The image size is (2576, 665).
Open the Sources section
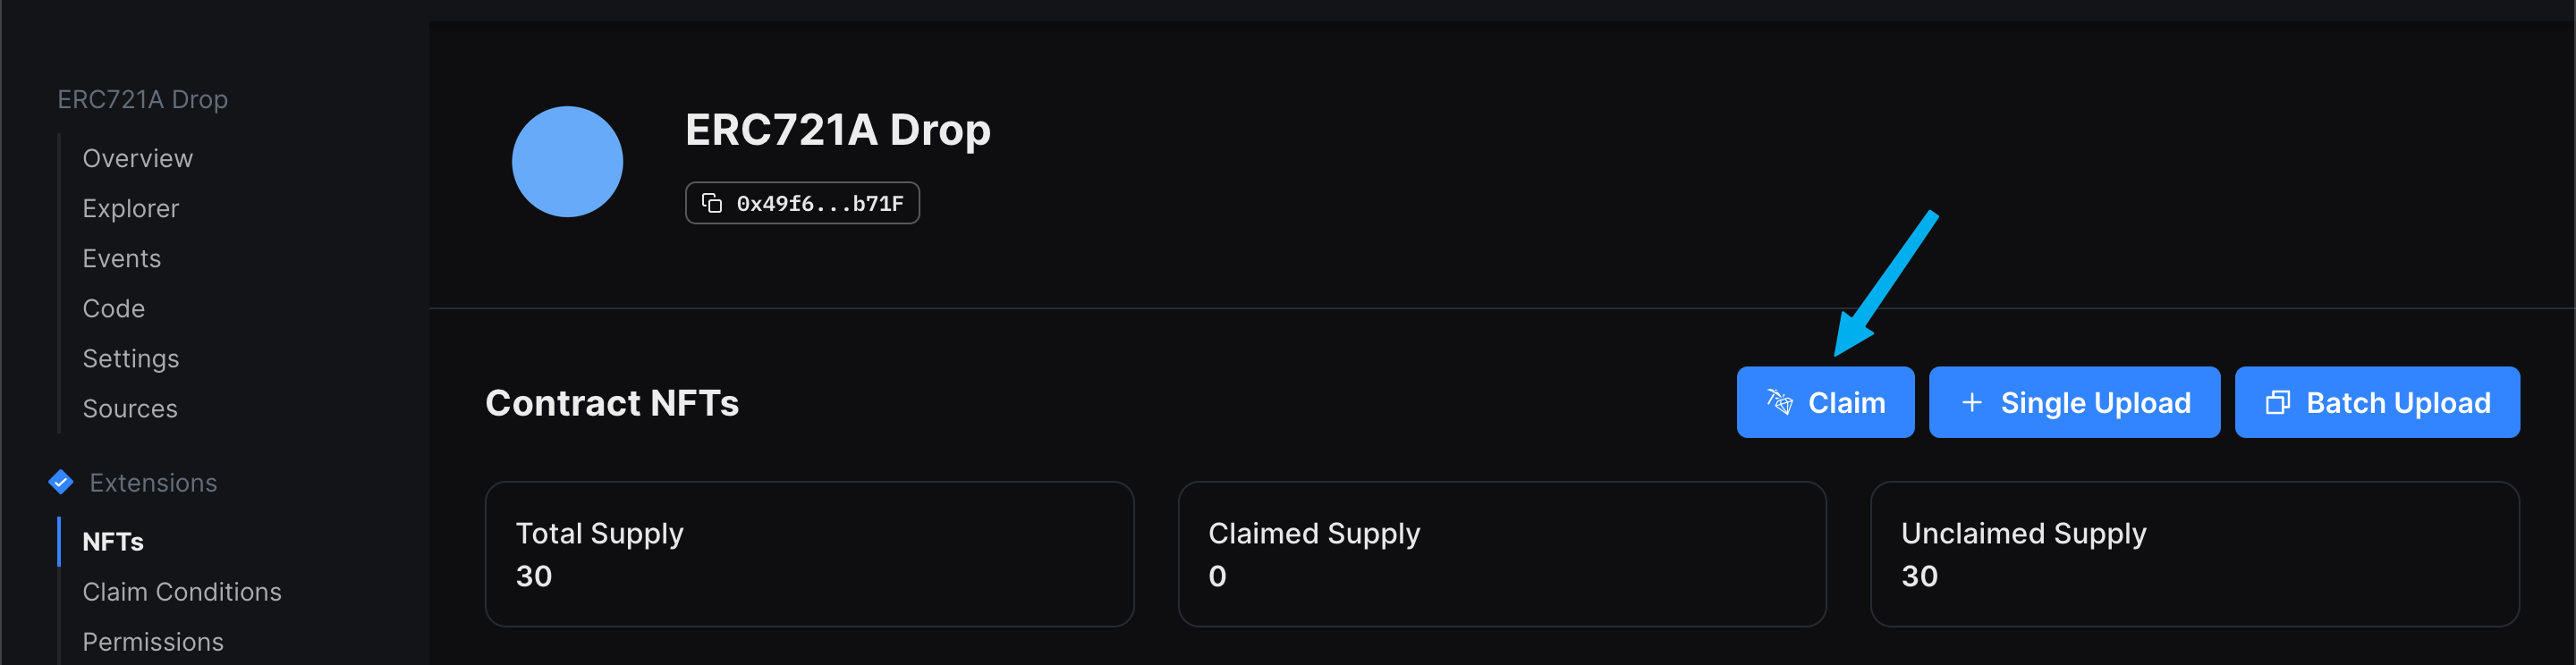click(130, 408)
